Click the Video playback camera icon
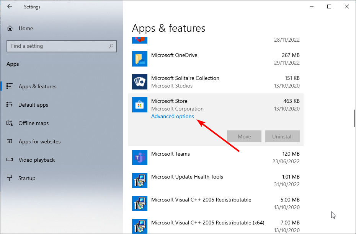The width and height of the screenshot is (356, 234). click(10, 159)
